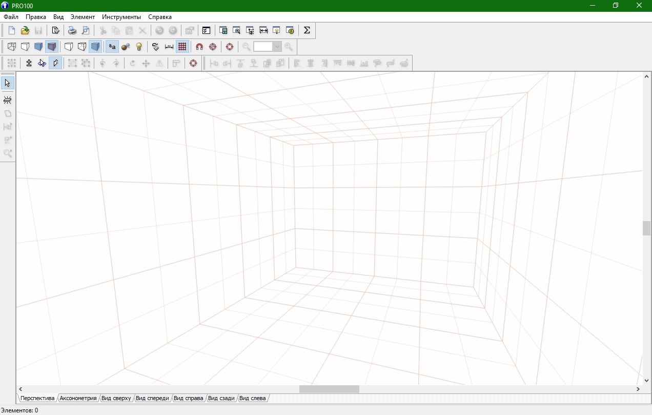The height and width of the screenshot is (415, 652).
Task: Click the horizontal scrollbar thumb
Action: click(329, 389)
